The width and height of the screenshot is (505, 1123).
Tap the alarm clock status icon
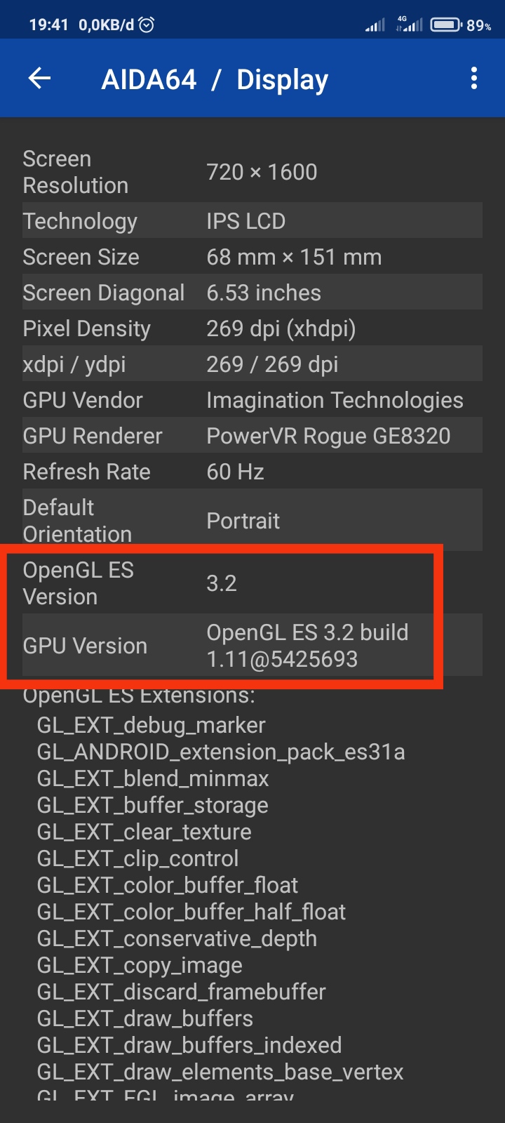coord(147,25)
